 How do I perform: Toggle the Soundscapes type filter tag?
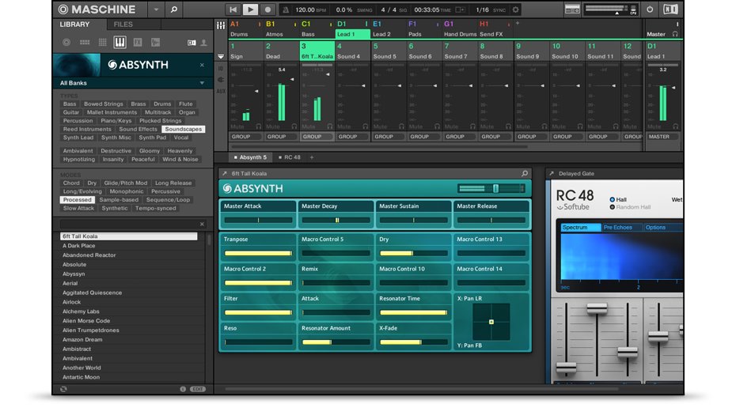[183, 129]
